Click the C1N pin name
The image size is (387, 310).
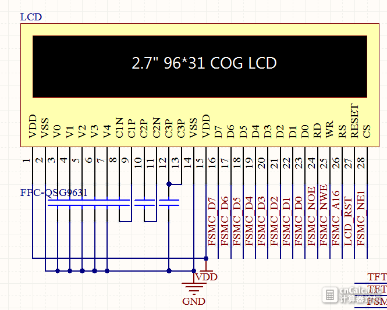click(x=119, y=128)
